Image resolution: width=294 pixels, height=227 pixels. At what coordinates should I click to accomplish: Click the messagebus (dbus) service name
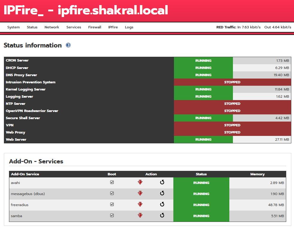(28, 194)
